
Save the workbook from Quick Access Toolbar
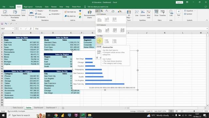pos(2,24)
